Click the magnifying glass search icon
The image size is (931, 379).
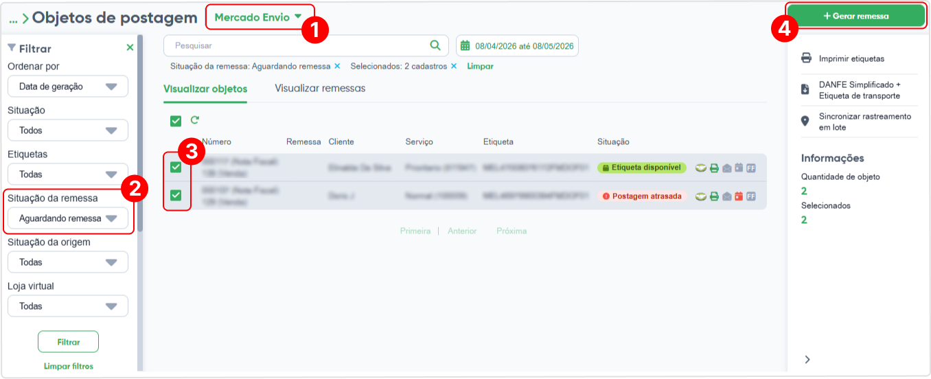pyautogui.click(x=435, y=45)
